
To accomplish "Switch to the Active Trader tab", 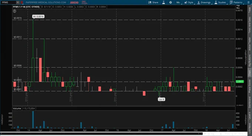I will pos(249,44).
